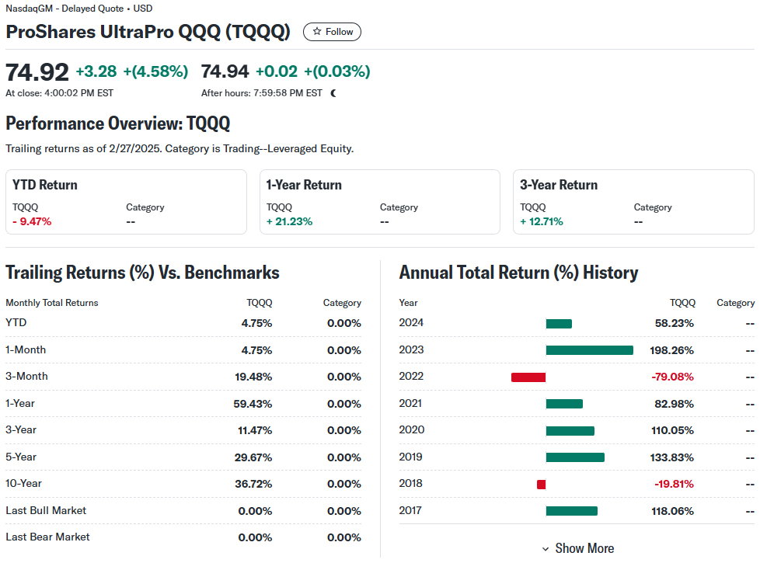Select the 2020 green return bar
The width and height of the screenshot is (767, 570).
coord(570,430)
